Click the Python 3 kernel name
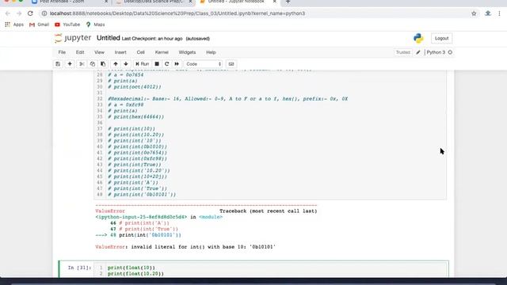The width and height of the screenshot is (507, 285). [x=436, y=52]
